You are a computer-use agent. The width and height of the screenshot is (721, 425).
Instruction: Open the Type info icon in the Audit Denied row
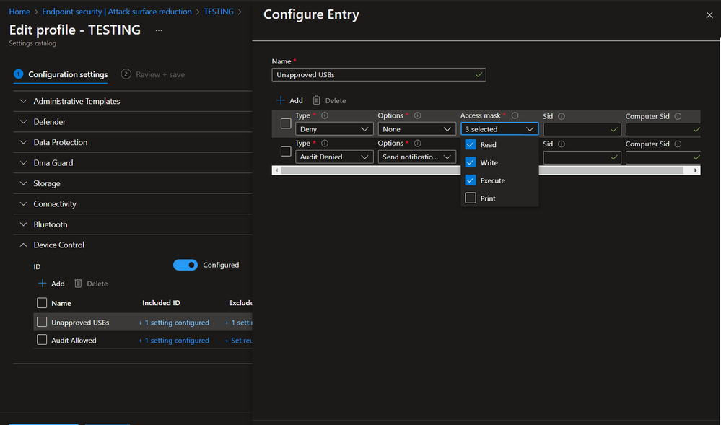(x=325, y=144)
